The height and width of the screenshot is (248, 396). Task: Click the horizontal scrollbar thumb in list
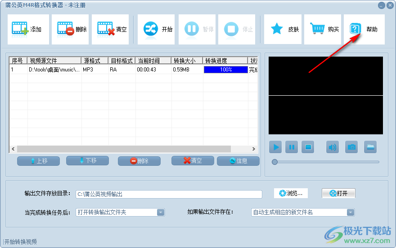124,149
